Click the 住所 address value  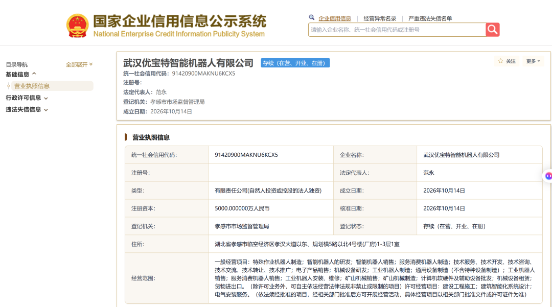click(307, 244)
